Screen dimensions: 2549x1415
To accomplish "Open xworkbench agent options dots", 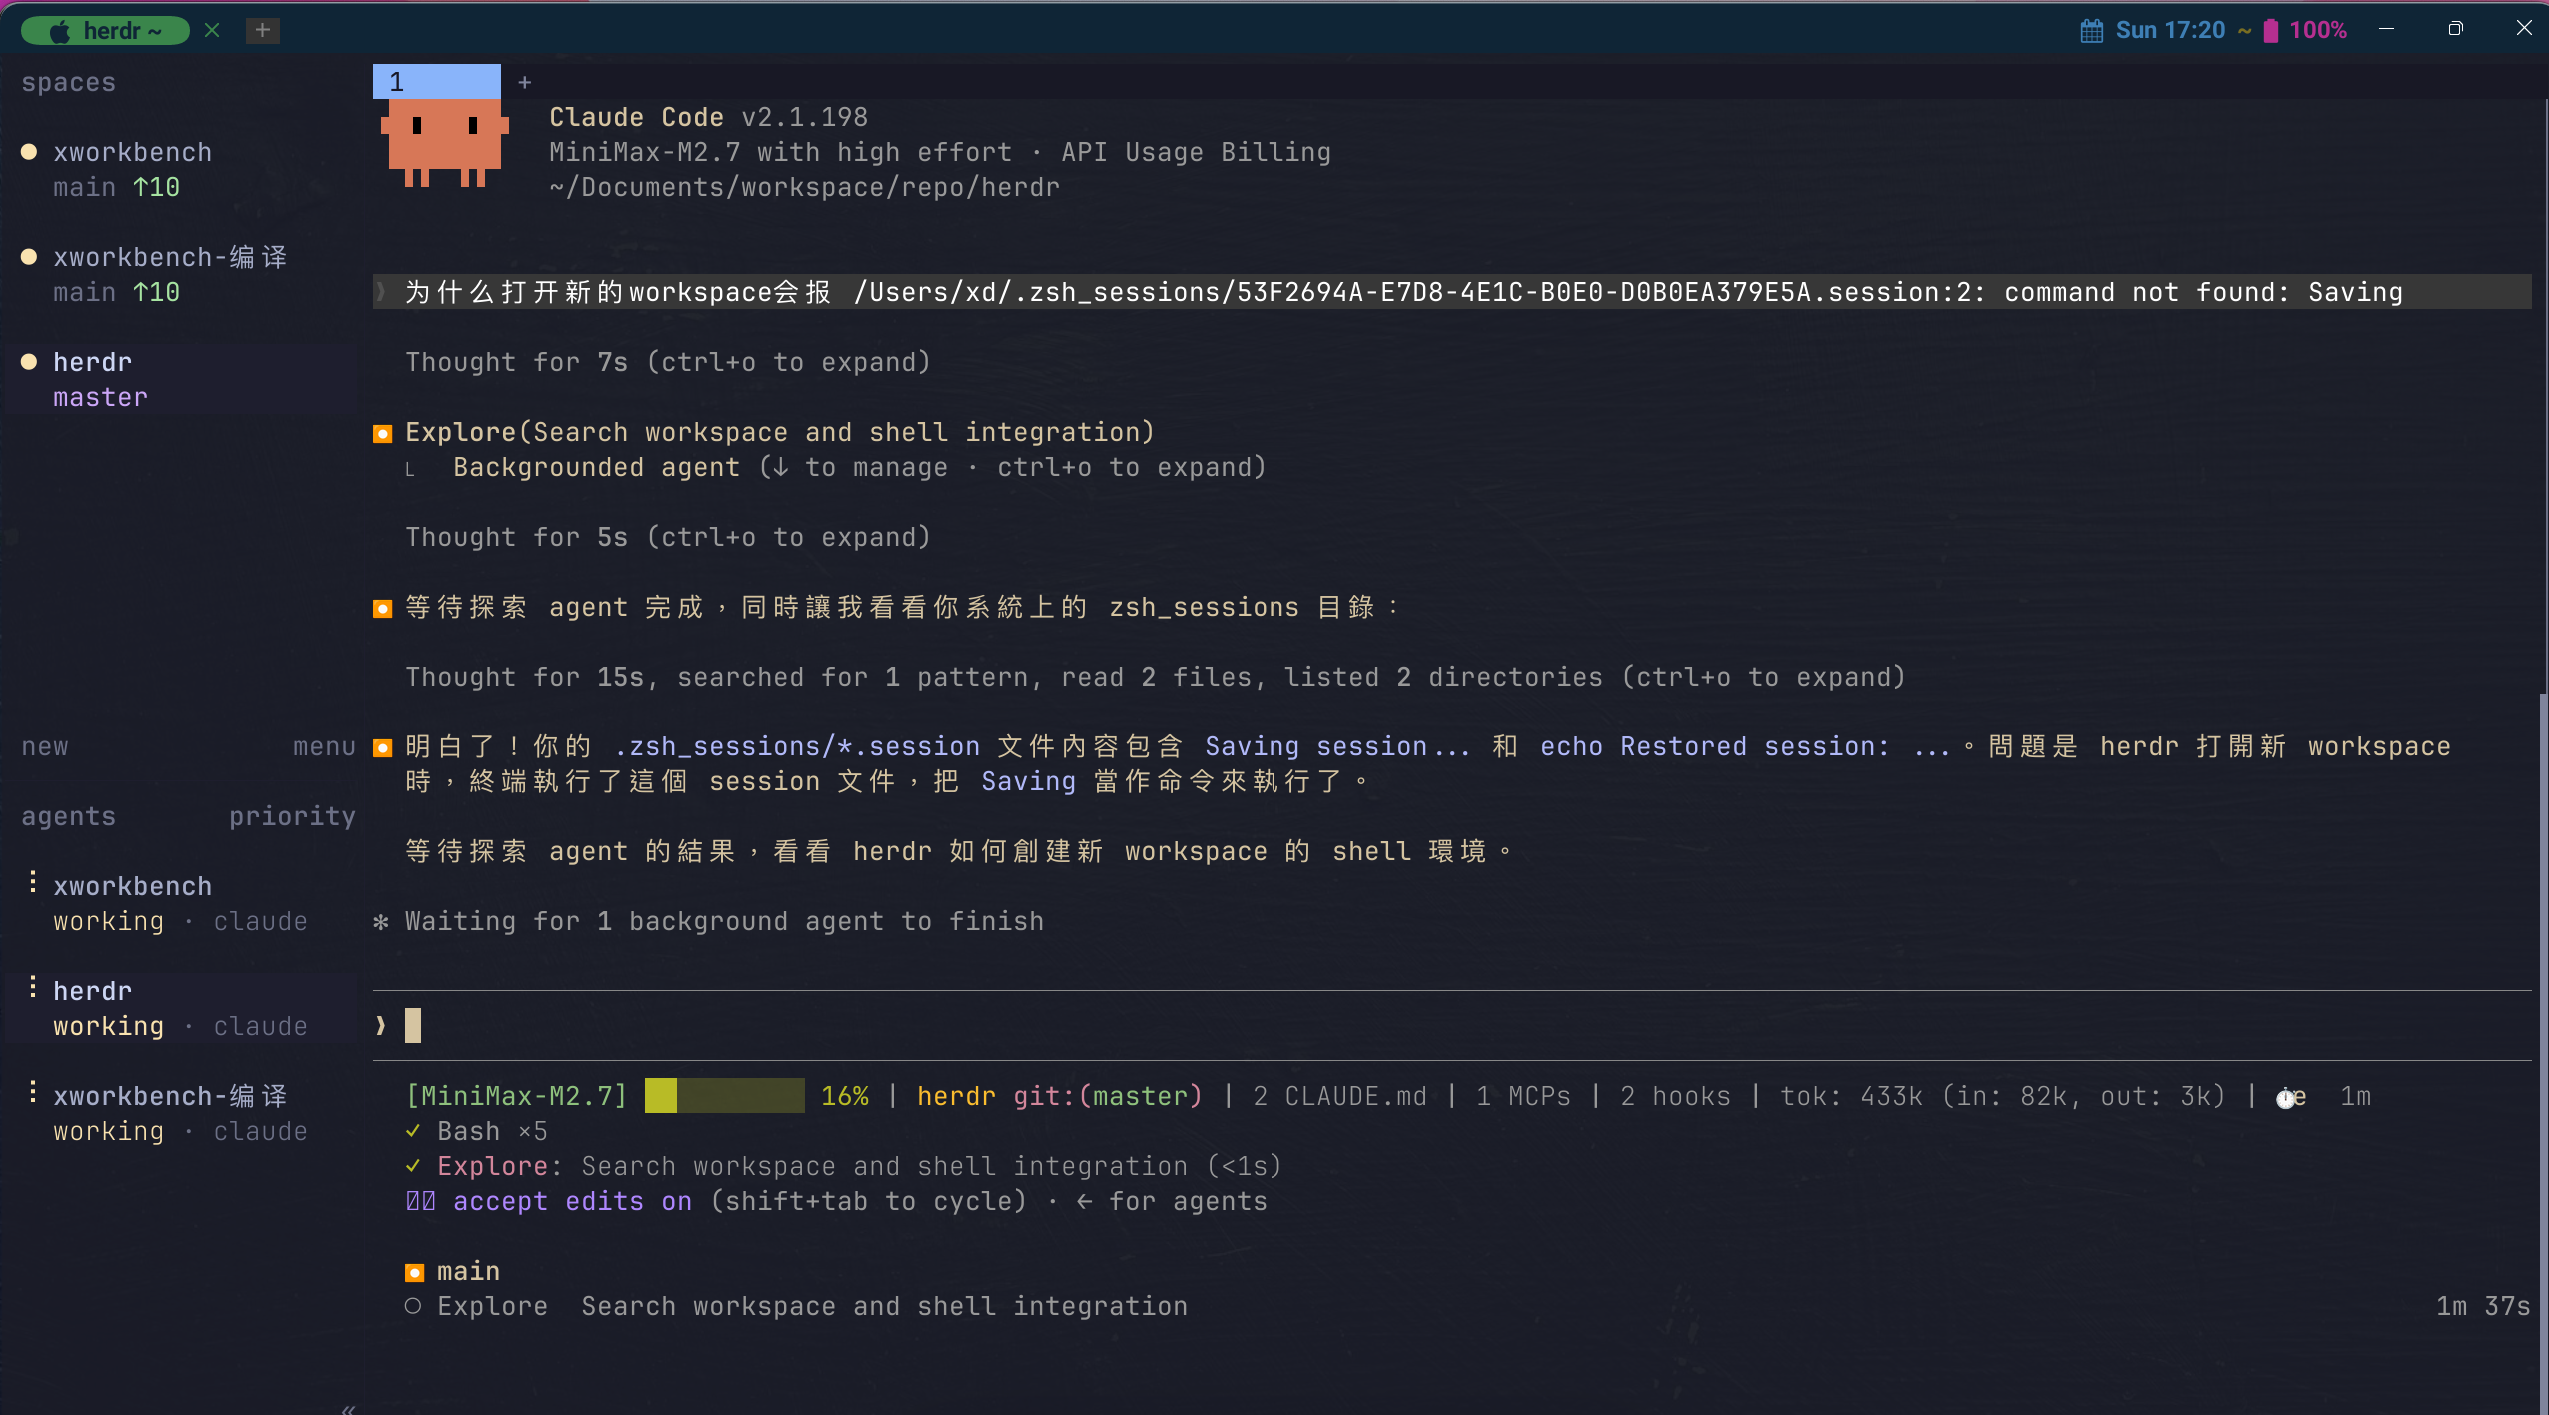I will (x=33, y=882).
